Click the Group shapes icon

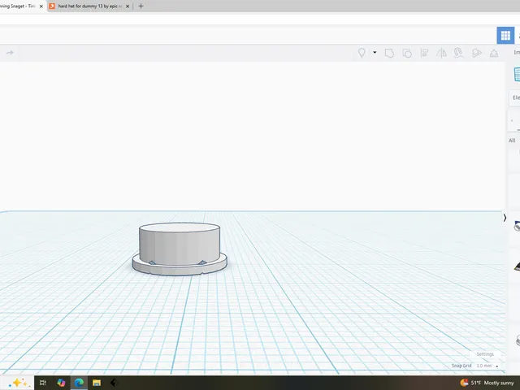tap(389, 53)
